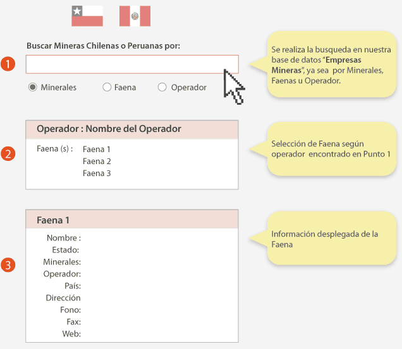Click the search text field for mining companies
The width and height of the screenshot is (402, 349).
[x=132, y=64]
